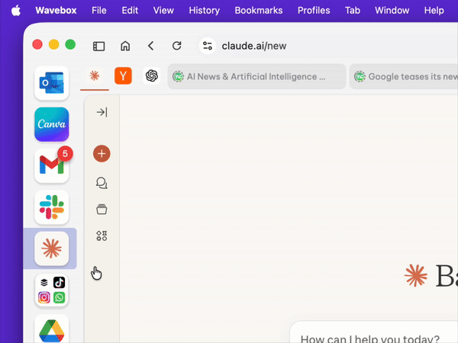The image size is (458, 343).
Task: Click the Claude new chat plus button
Action: tap(102, 154)
